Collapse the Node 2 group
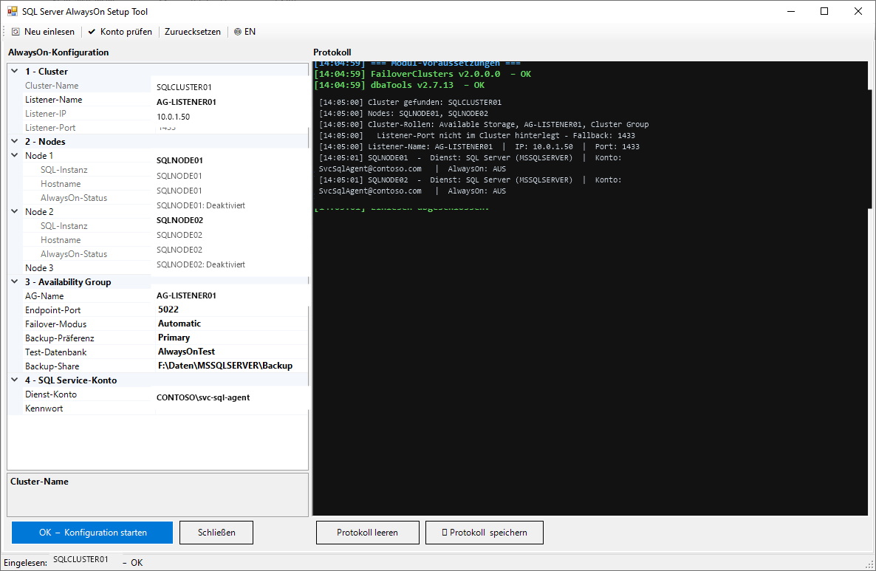876x571 pixels. (15, 211)
